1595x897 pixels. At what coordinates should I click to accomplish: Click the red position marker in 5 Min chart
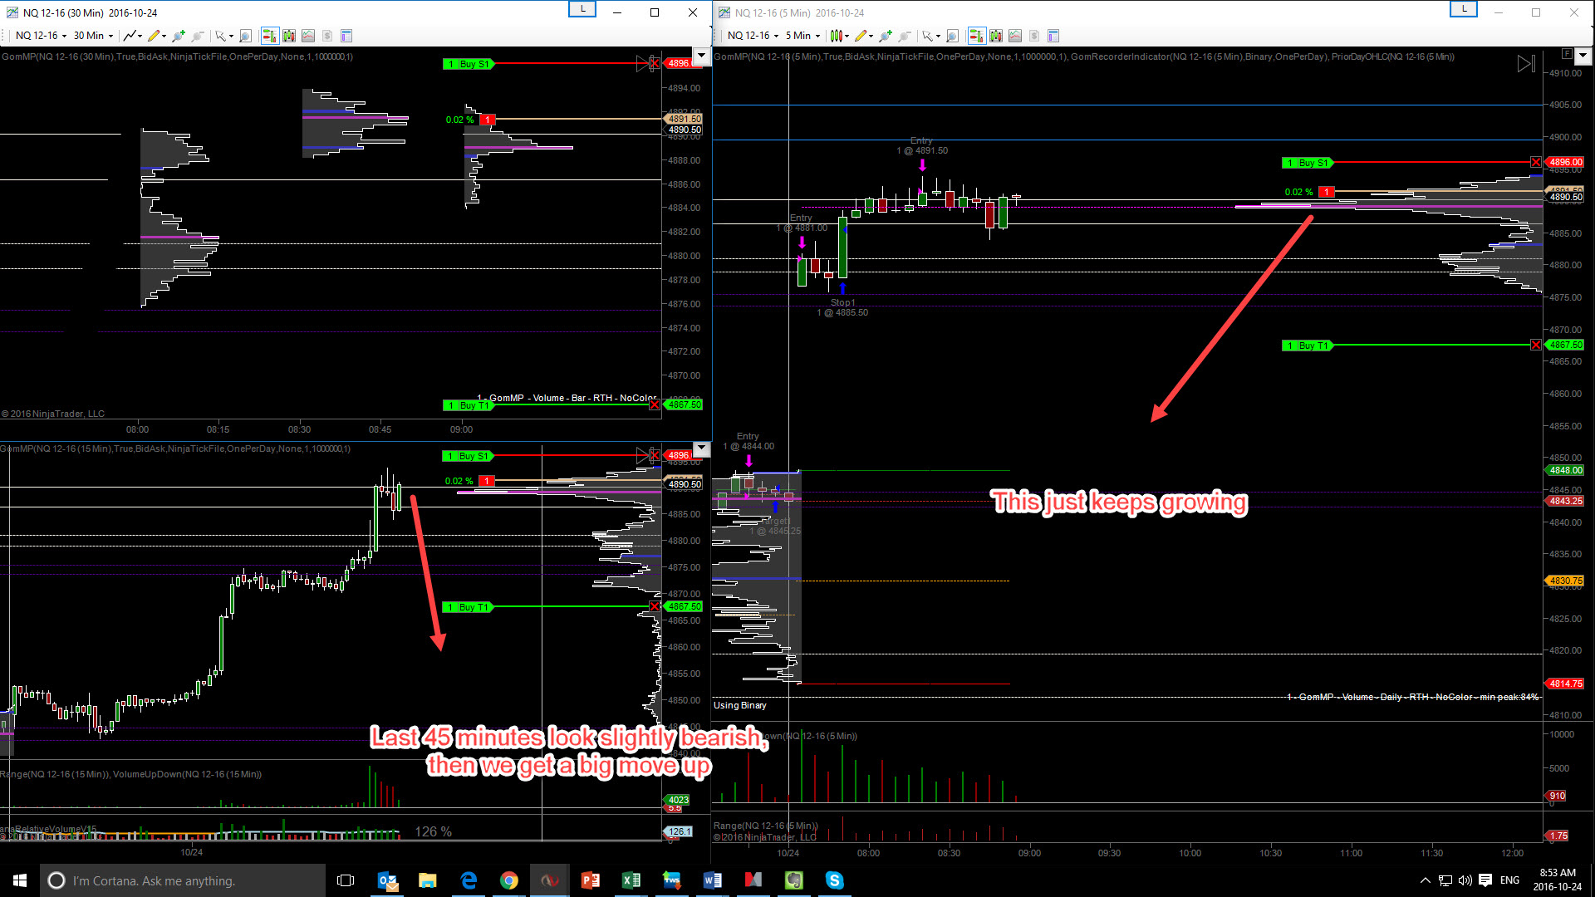click(x=1327, y=193)
